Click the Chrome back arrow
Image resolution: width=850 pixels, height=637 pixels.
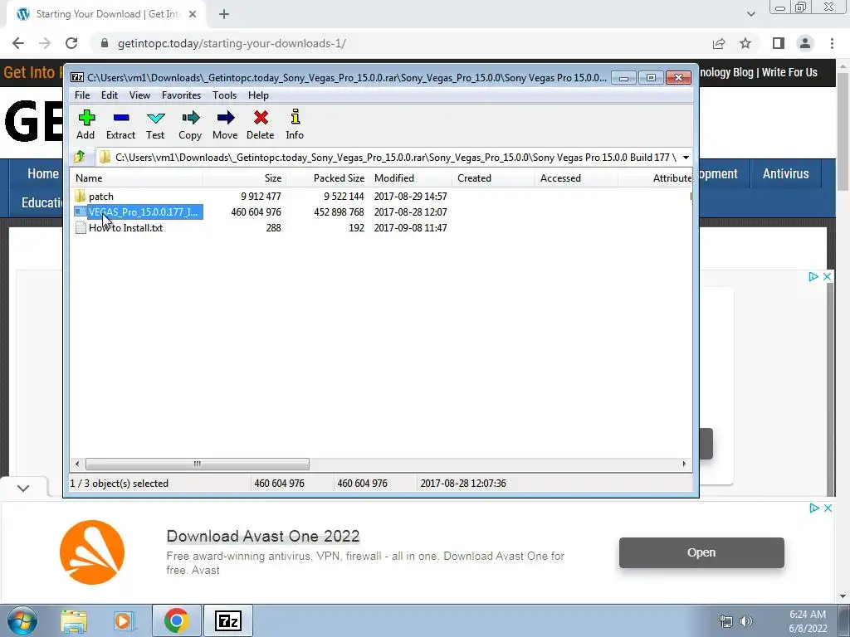click(x=18, y=43)
